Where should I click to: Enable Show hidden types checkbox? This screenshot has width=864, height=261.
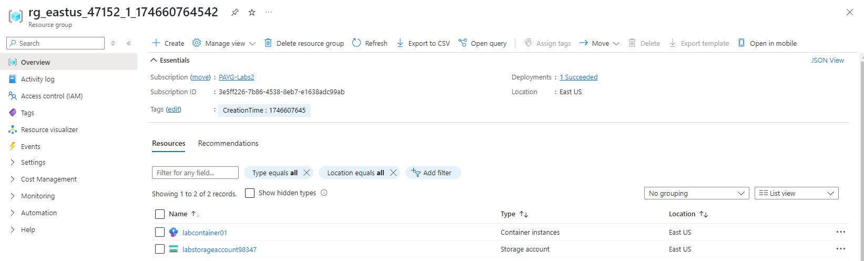coord(250,193)
